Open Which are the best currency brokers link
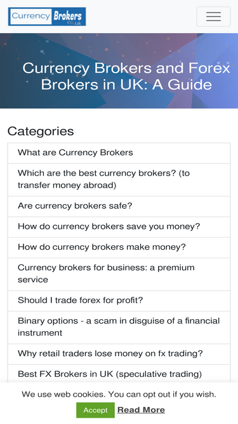Image resolution: width=238 pixels, height=424 pixels. point(119,180)
